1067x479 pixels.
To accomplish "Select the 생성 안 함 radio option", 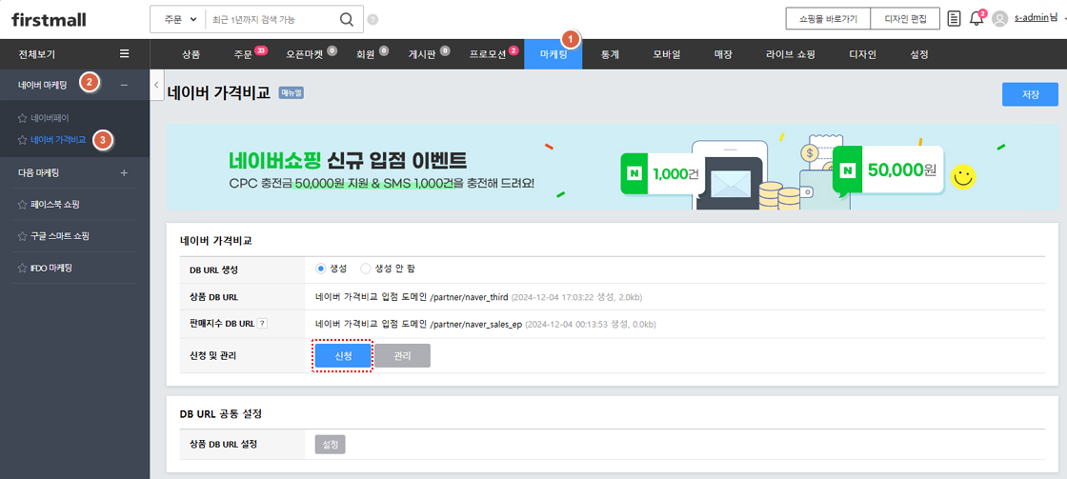I will pyautogui.click(x=366, y=269).
